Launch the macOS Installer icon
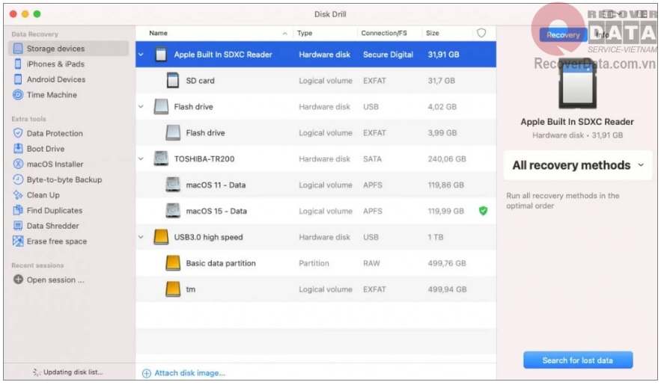The width and height of the screenshot is (661, 385). click(x=18, y=164)
